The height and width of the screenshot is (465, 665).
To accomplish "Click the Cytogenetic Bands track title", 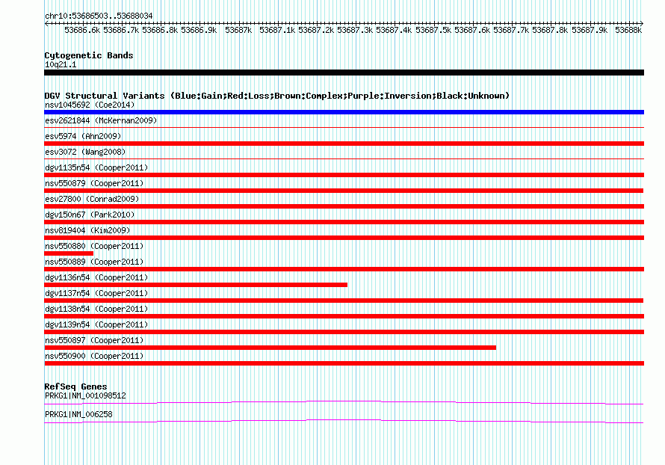I will pos(89,55).
